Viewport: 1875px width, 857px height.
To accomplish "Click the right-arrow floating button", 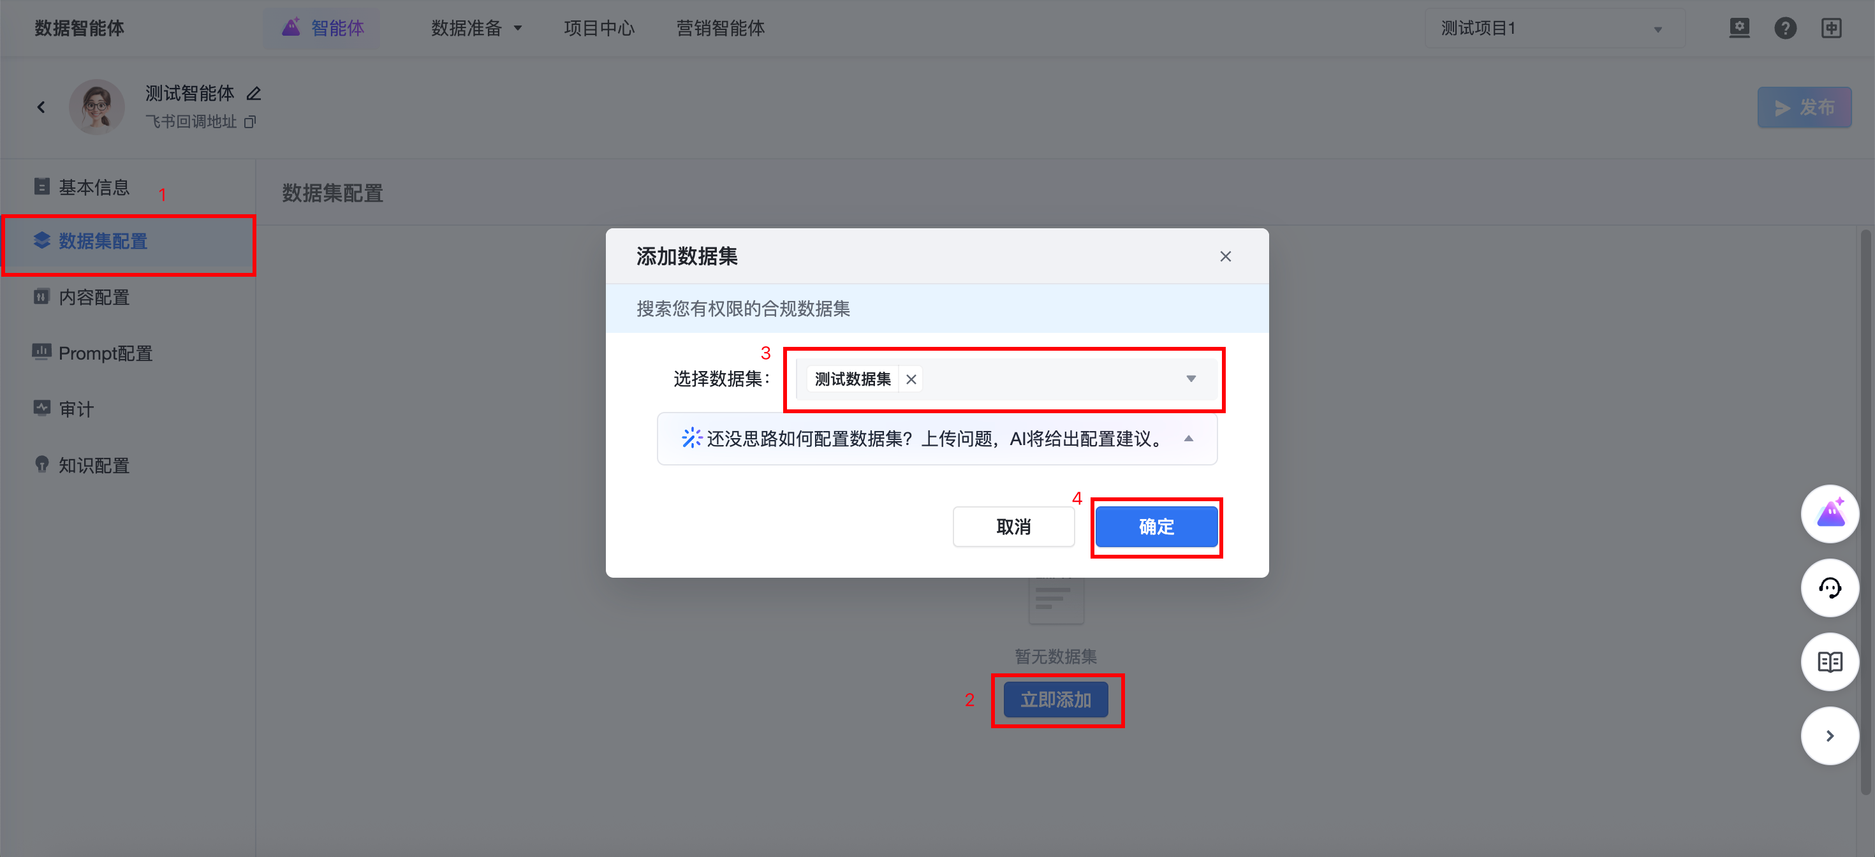I will [x=1829, y=736].
